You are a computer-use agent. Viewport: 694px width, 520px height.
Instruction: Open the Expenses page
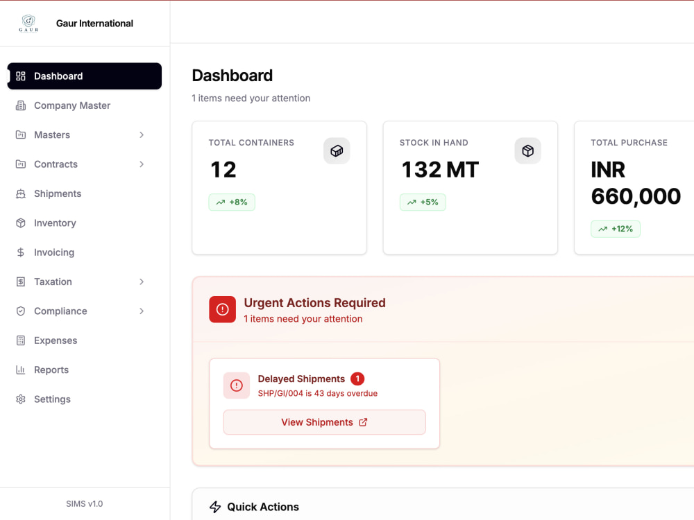tap(85, 340)
